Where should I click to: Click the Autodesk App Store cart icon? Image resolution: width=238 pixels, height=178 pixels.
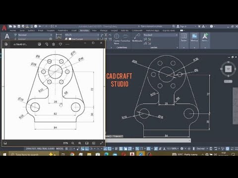pyautogui.click(x=199, y=26)
